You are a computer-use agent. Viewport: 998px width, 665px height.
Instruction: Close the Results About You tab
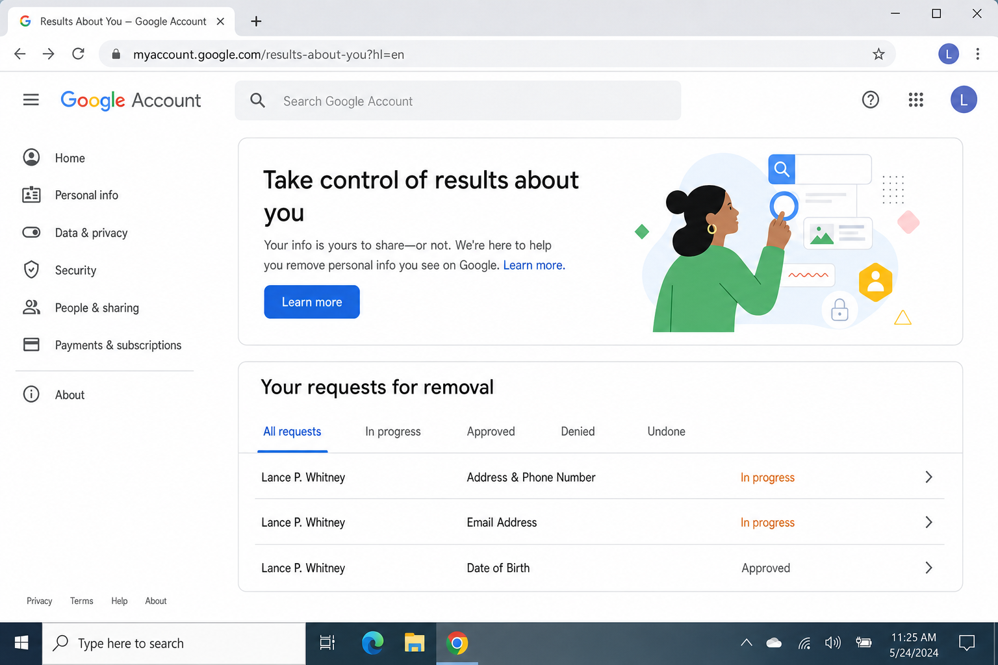point(220,21)
